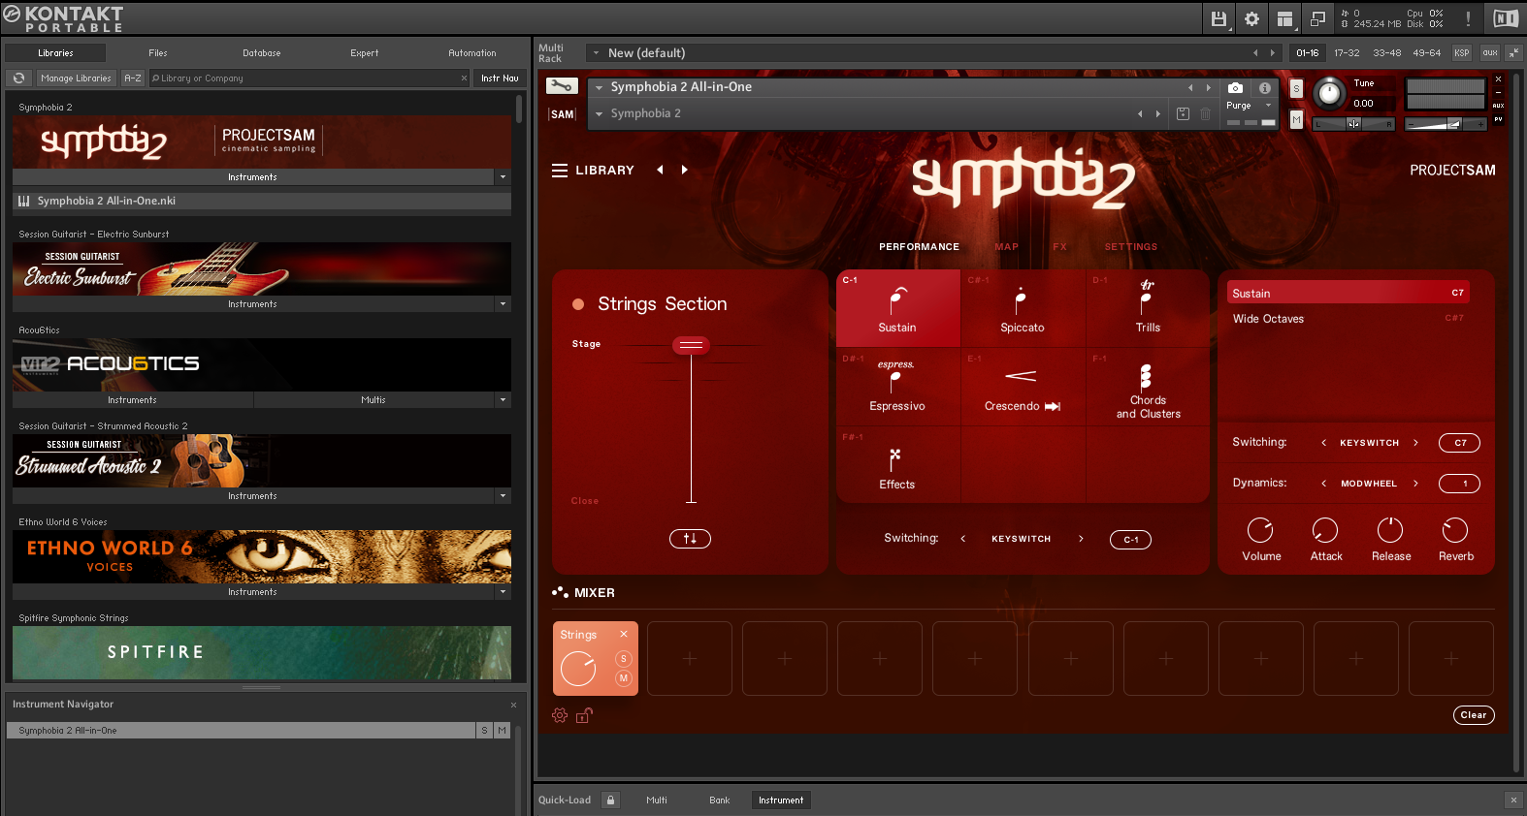This screenshot has width=1527, height=816.
Task: Toggle the Instr Nav button
Action: [x=500, y=78]
